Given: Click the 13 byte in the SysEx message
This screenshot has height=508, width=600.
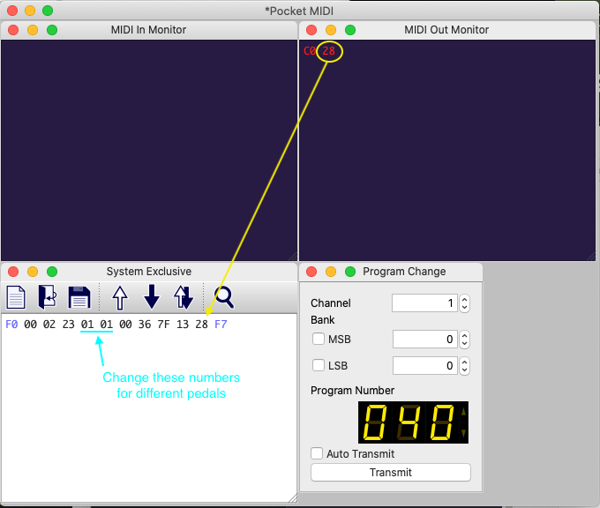Looking at the screenshot, I should tap(183, 325).
